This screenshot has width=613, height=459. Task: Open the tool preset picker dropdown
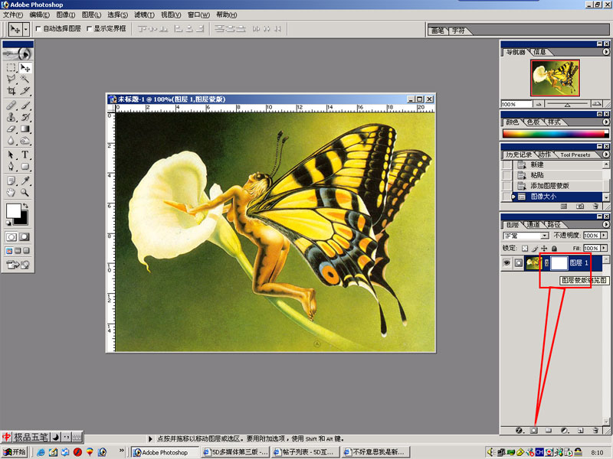coord(26,29)
